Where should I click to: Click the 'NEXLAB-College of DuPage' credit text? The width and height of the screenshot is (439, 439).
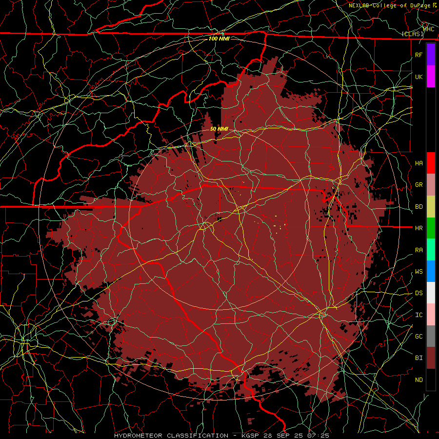(389, 5)
